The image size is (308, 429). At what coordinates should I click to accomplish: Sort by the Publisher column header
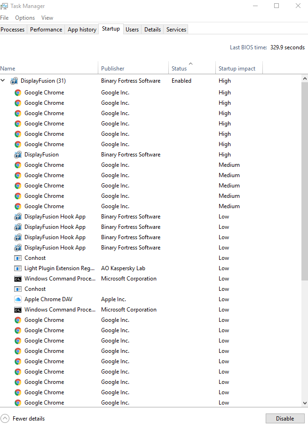[x=134, y=69]
